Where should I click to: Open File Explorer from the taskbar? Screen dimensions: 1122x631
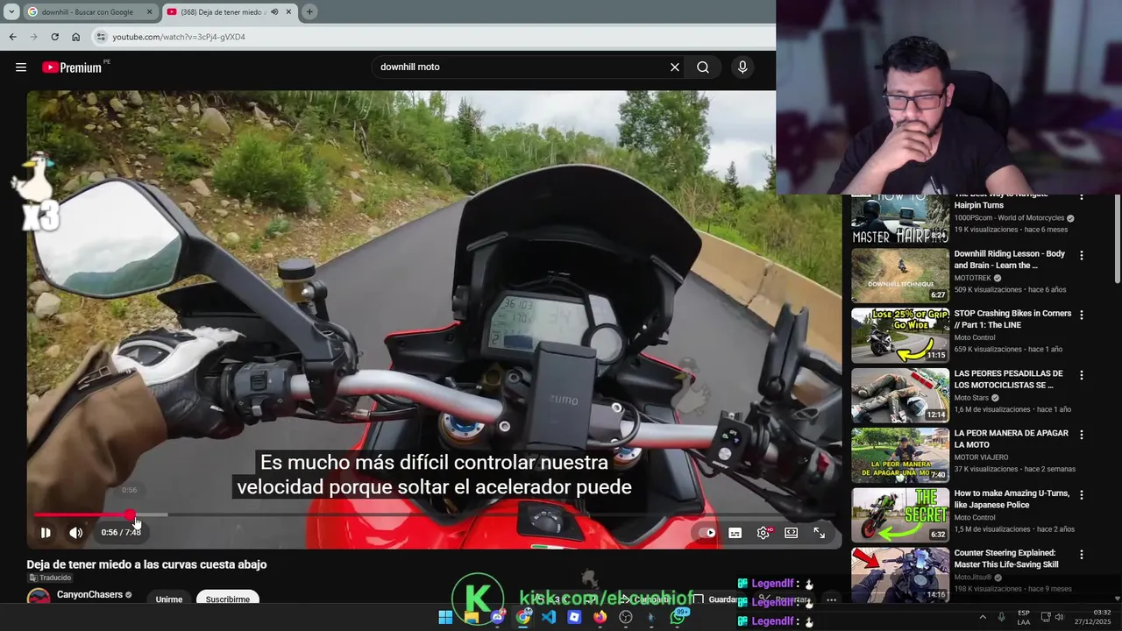click(472, 617)
